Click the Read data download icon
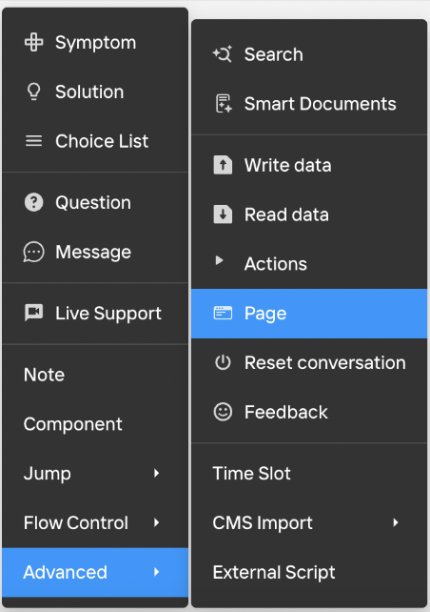430x612 pixels. [223, 214]
